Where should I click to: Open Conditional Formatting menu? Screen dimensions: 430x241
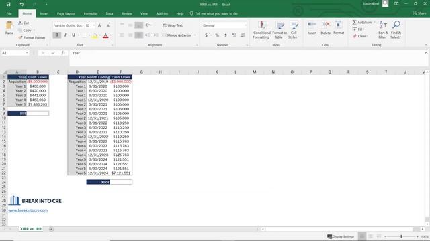coord(261,30)
